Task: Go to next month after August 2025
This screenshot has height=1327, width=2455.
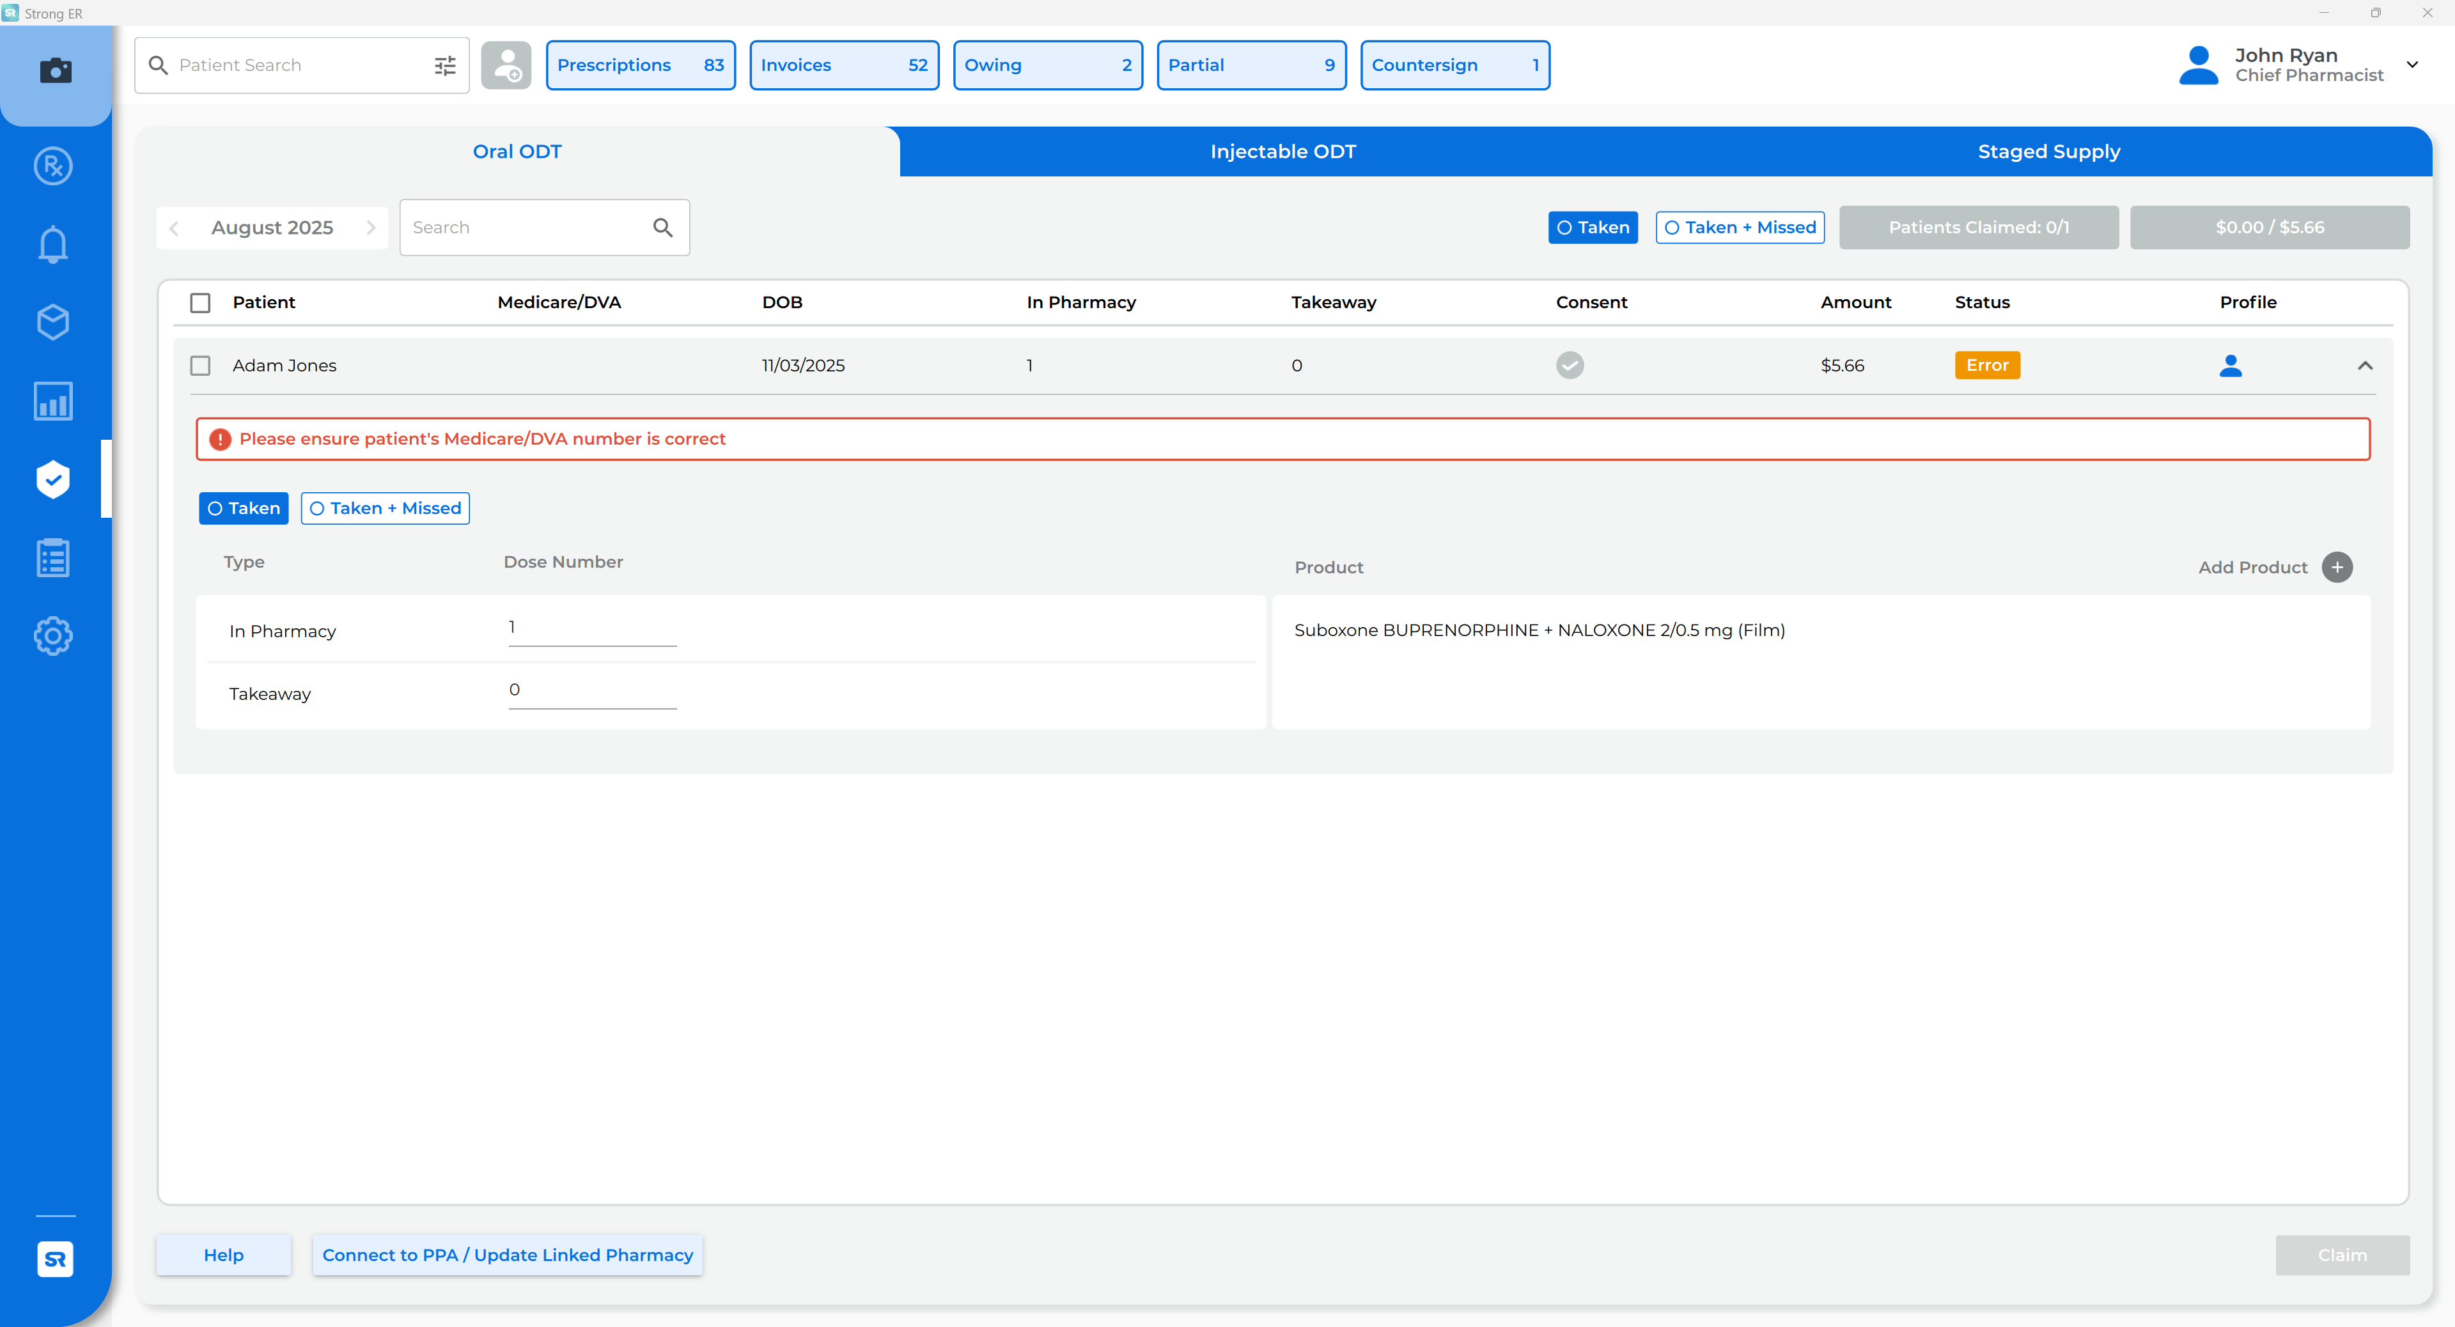Action: [x=371, y=228]
